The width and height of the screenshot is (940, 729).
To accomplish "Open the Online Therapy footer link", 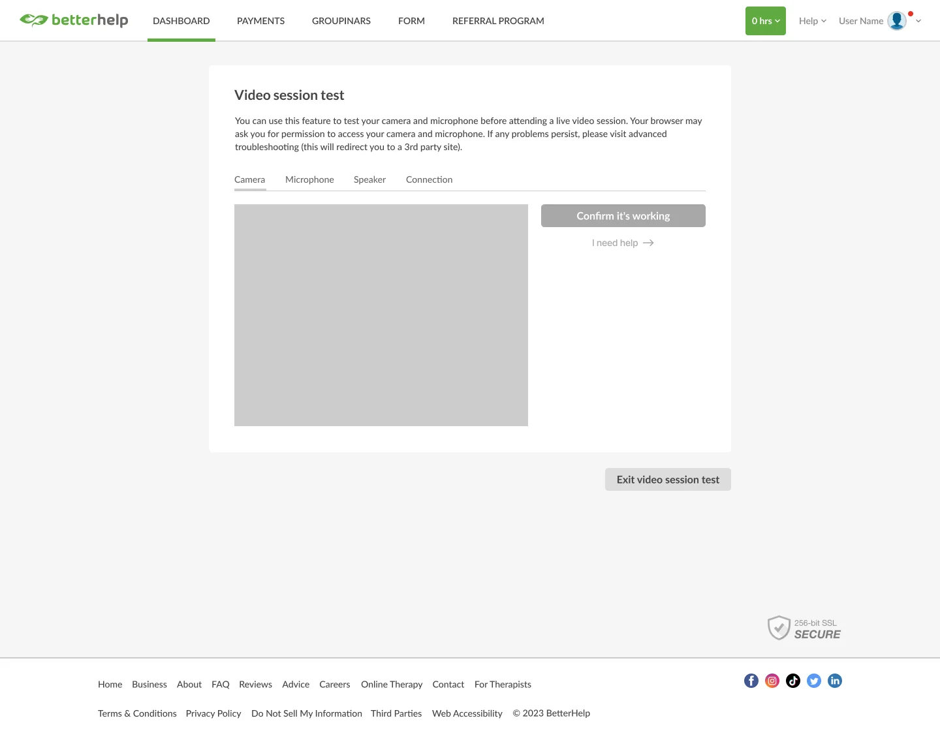I will pyautogui.click(x=392, y=685).
